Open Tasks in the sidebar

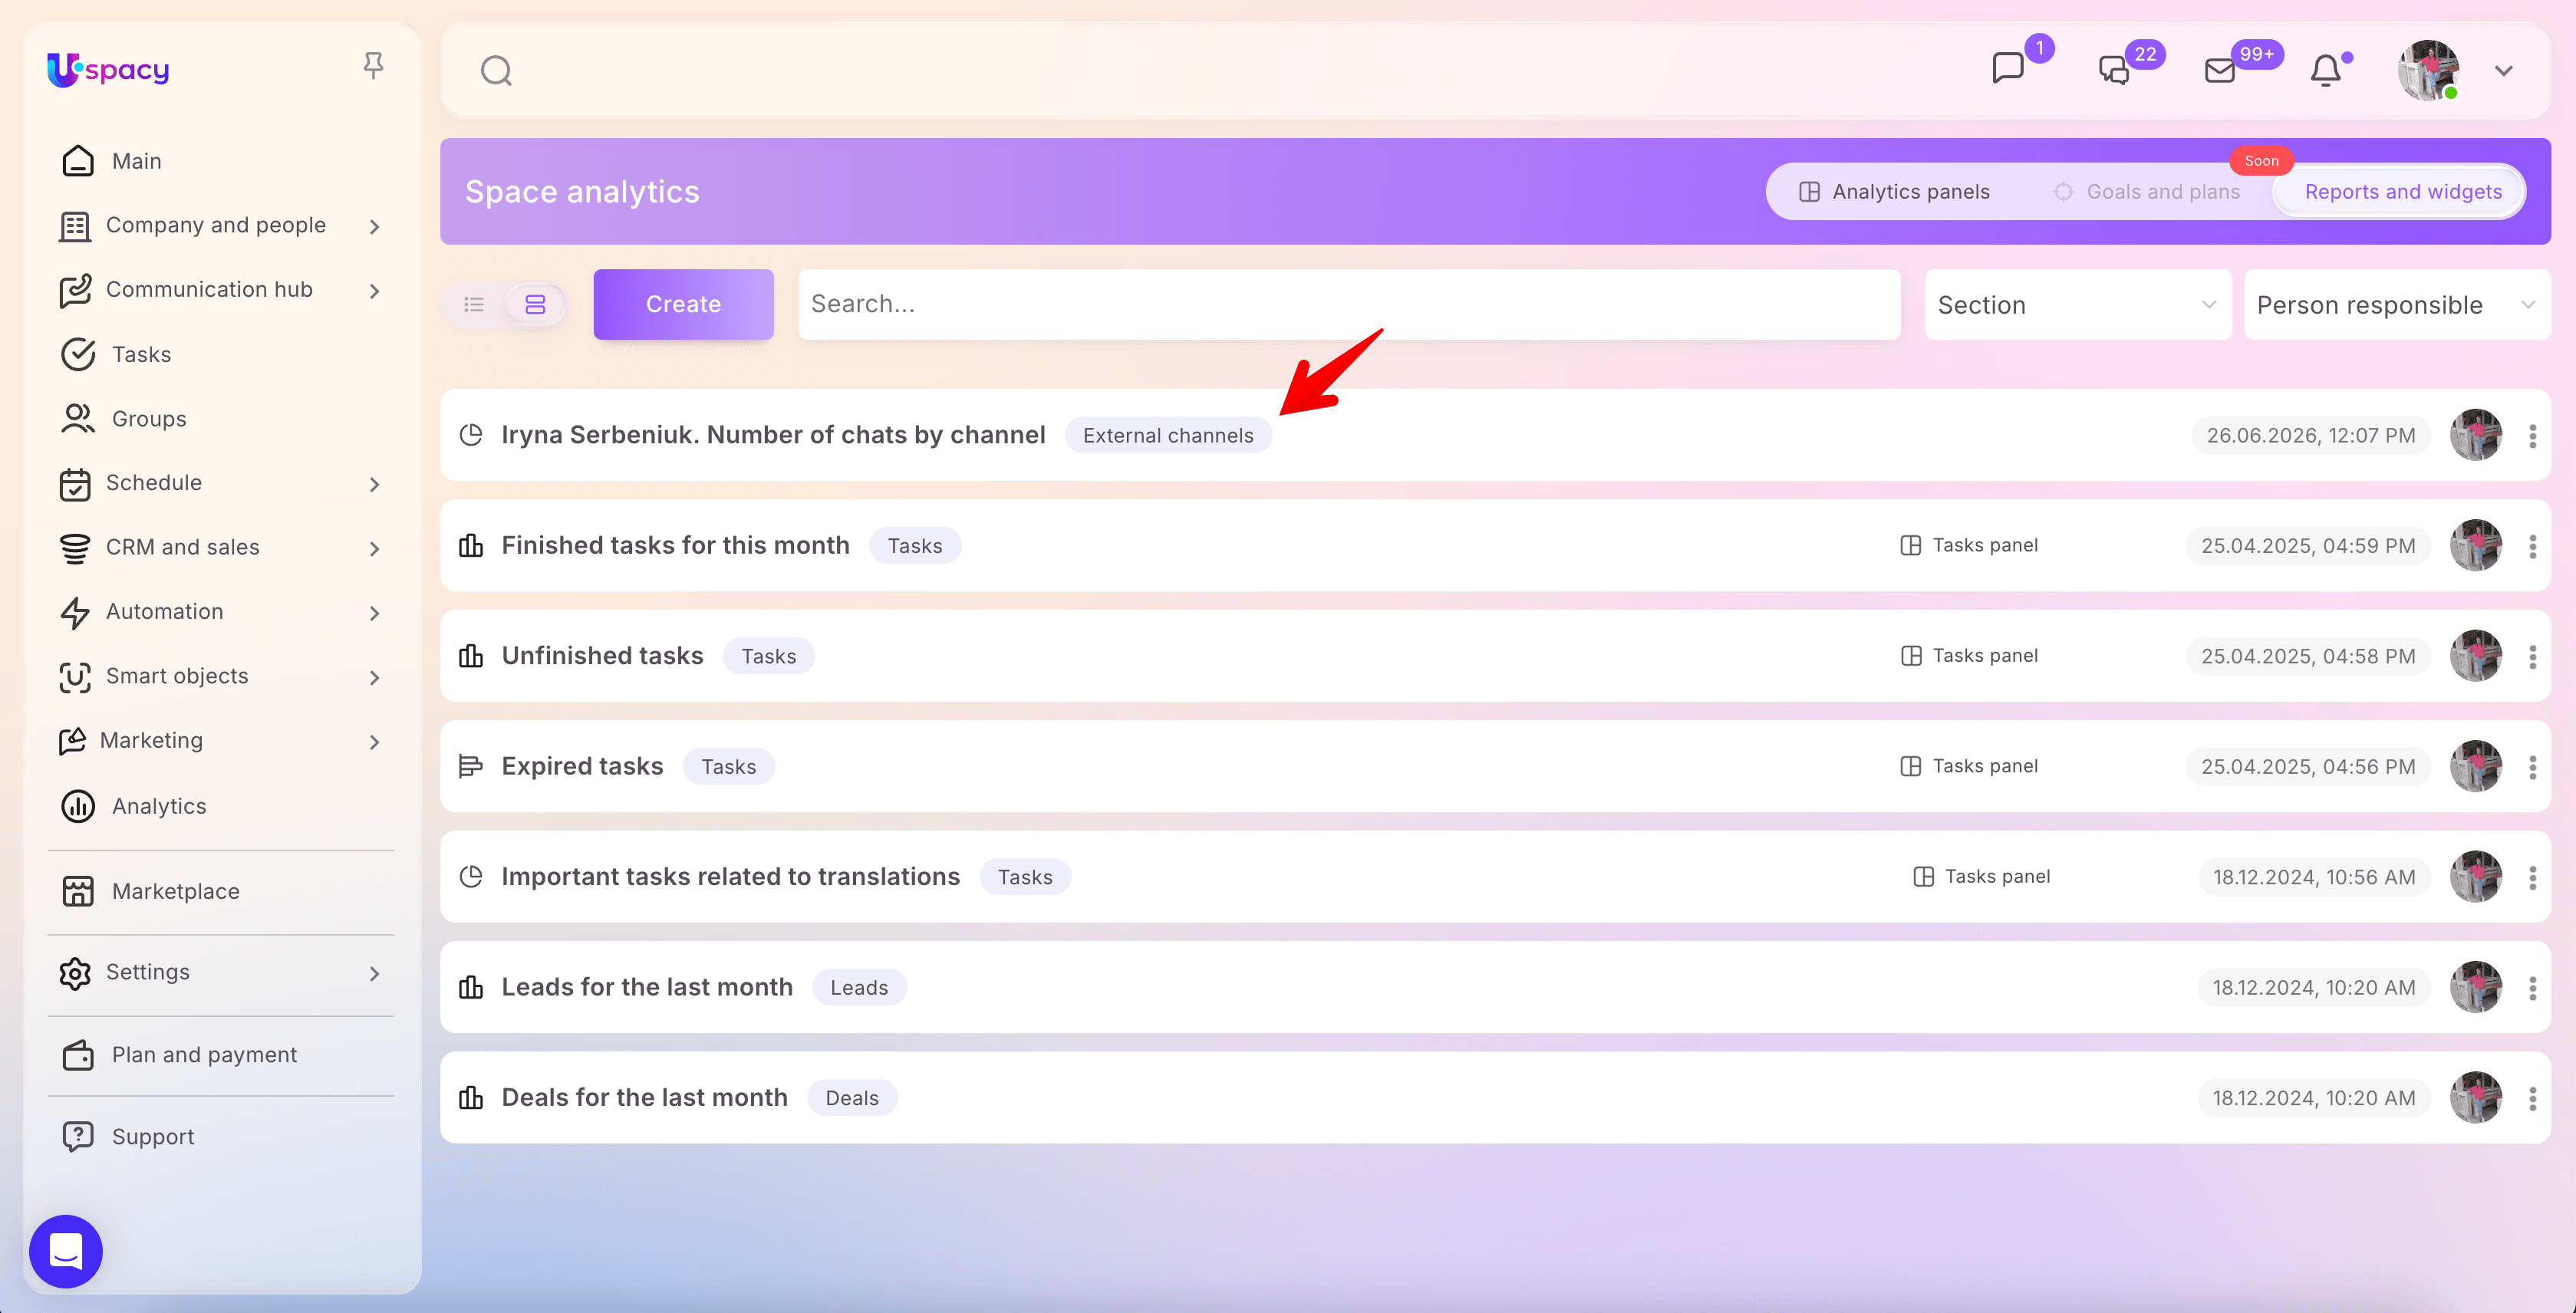click(141, 354)
